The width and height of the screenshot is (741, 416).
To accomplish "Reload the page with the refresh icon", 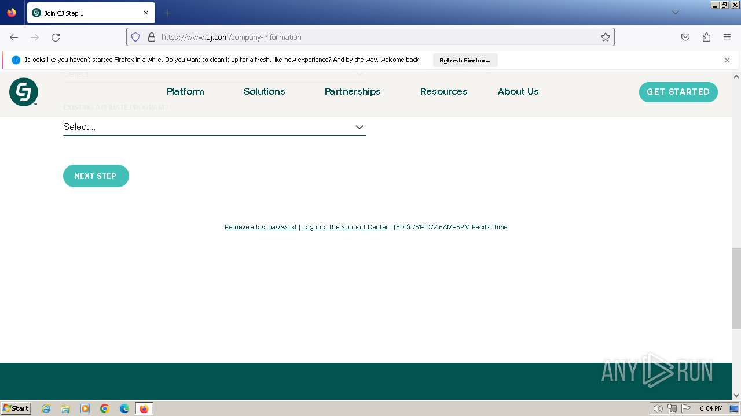I will click(56, 37).
